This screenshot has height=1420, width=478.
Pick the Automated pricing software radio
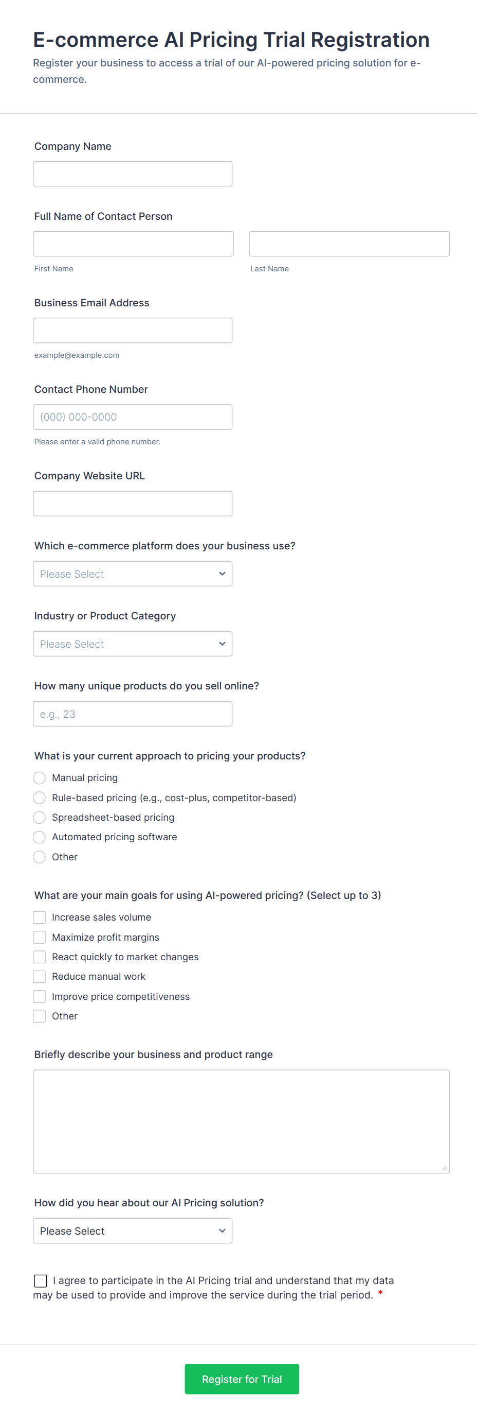pos(39,837)
